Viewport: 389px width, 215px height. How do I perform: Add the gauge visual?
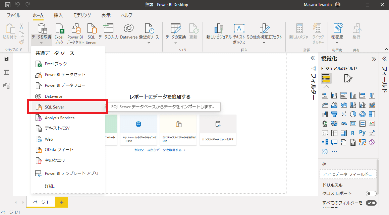(x=344, y=123)
